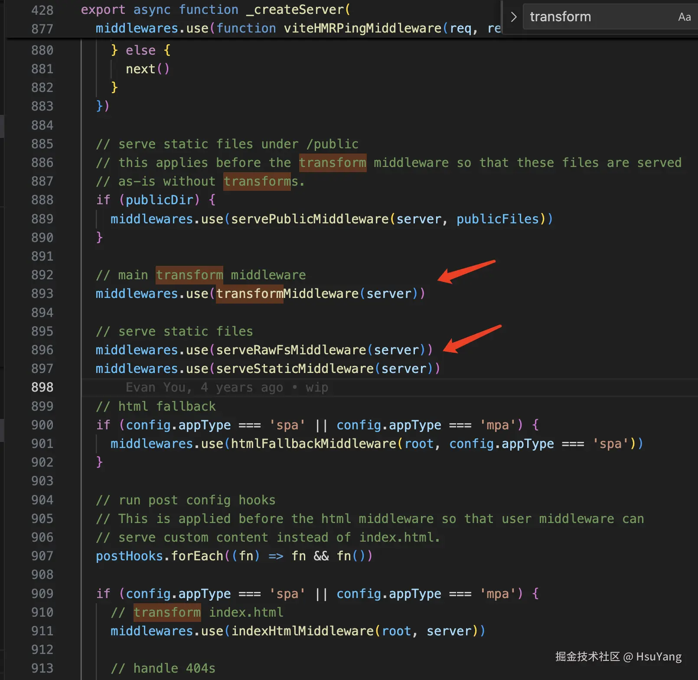Screen dimensions: 698x680
Task: Click "serveStaticMiddleware" on line 897
Action: tap(295, 369)
